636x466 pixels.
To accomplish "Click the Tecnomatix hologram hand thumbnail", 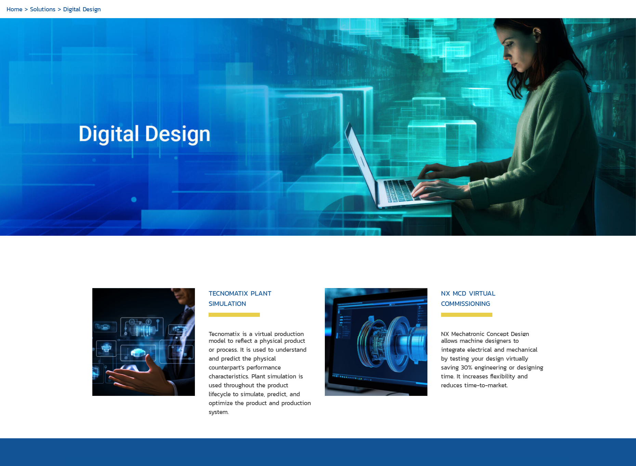I will pos(144,342).
